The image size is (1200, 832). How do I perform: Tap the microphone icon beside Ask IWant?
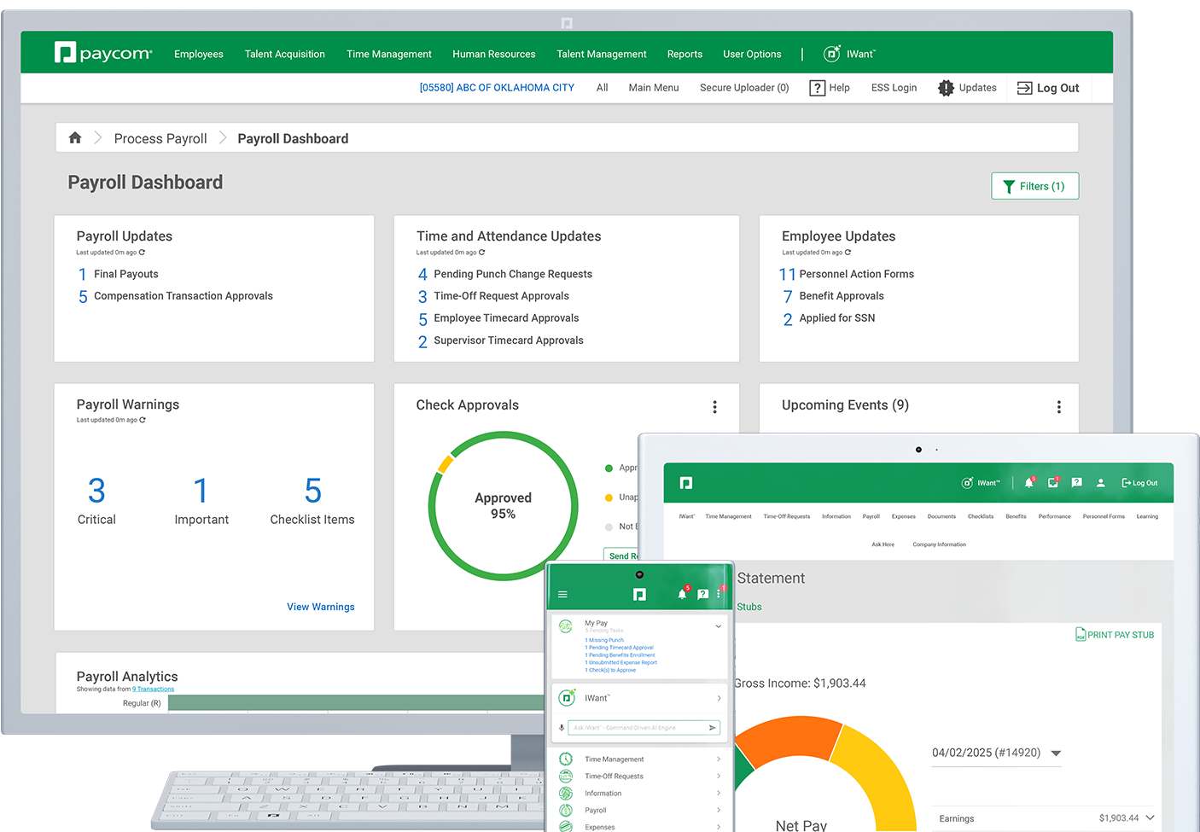click(562, 728)
